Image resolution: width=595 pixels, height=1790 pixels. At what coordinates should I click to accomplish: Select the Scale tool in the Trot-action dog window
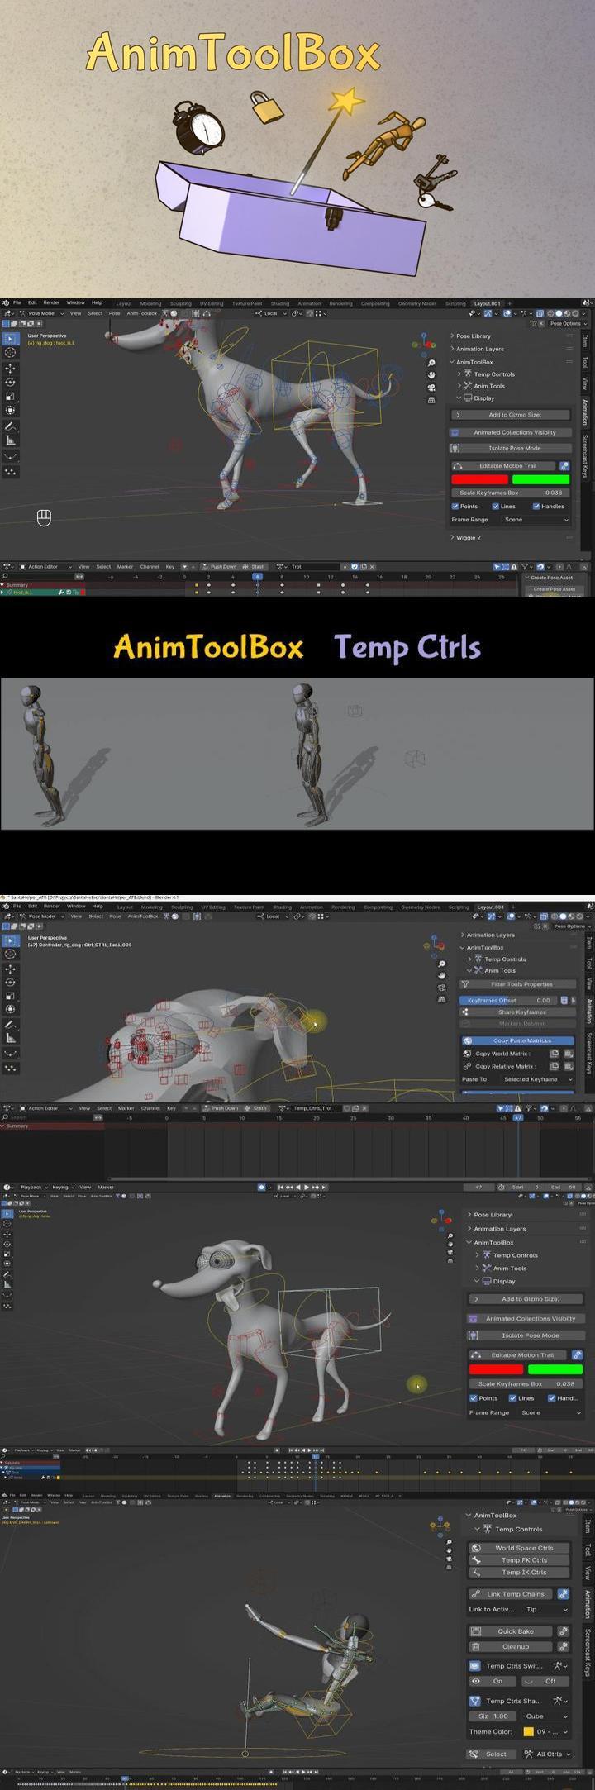pyautogui.click(x=11, y=397)
